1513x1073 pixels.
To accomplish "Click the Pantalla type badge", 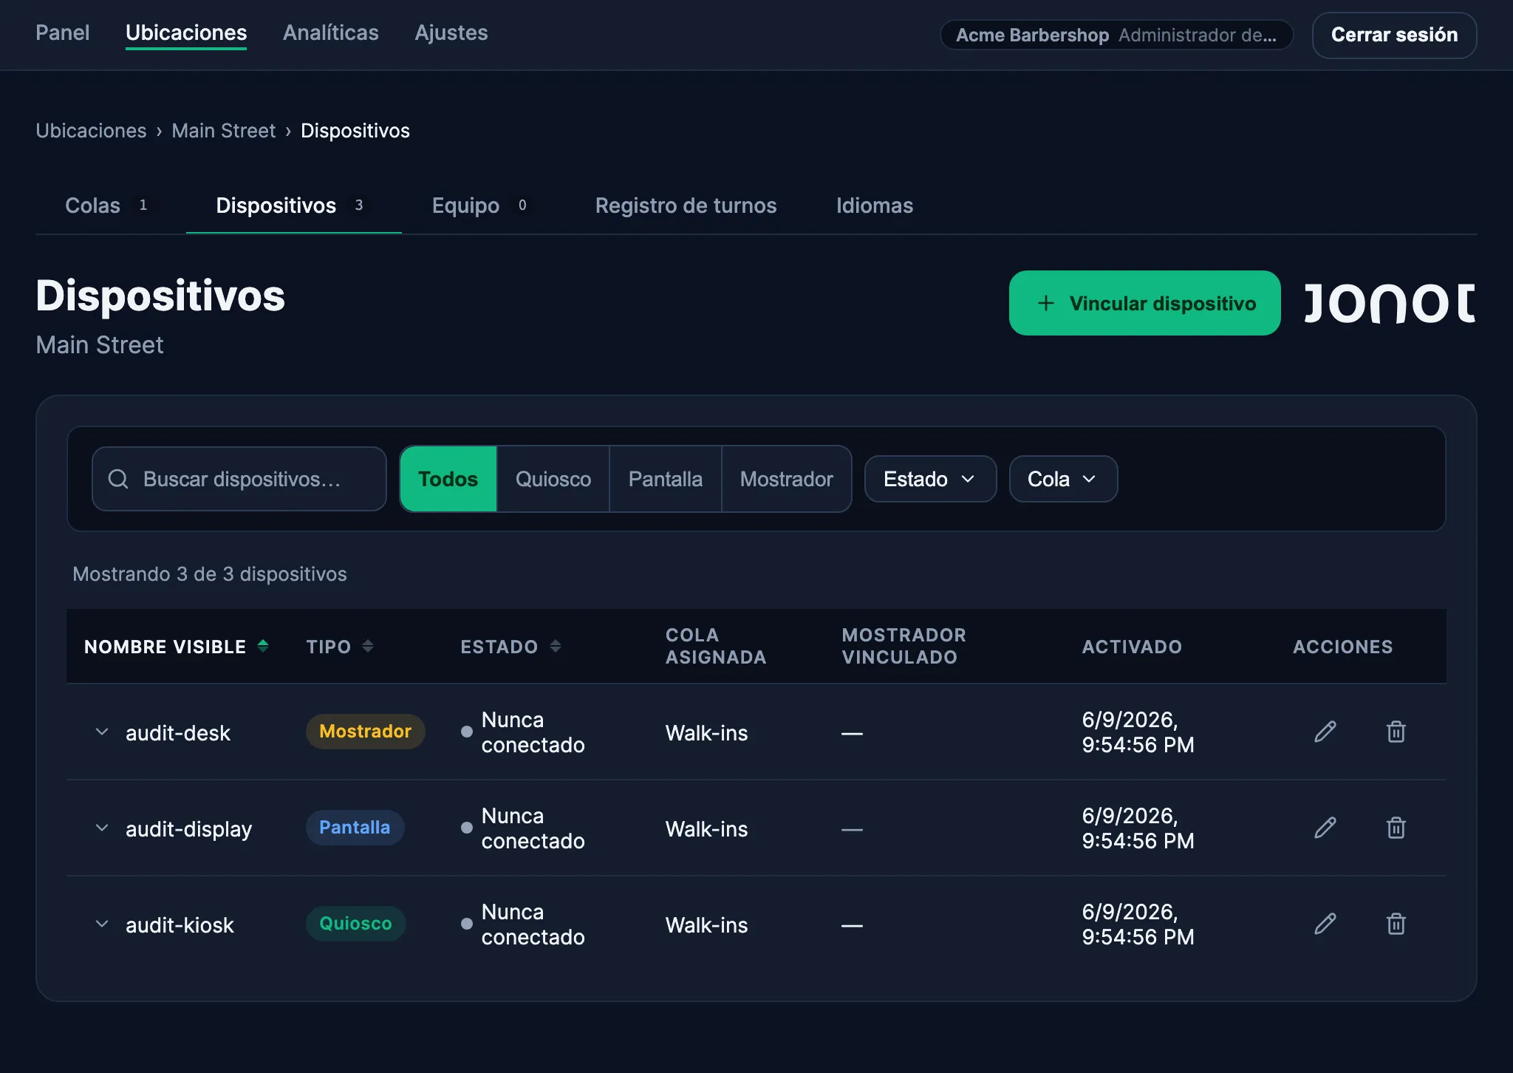I will click(x=355, y=828).
